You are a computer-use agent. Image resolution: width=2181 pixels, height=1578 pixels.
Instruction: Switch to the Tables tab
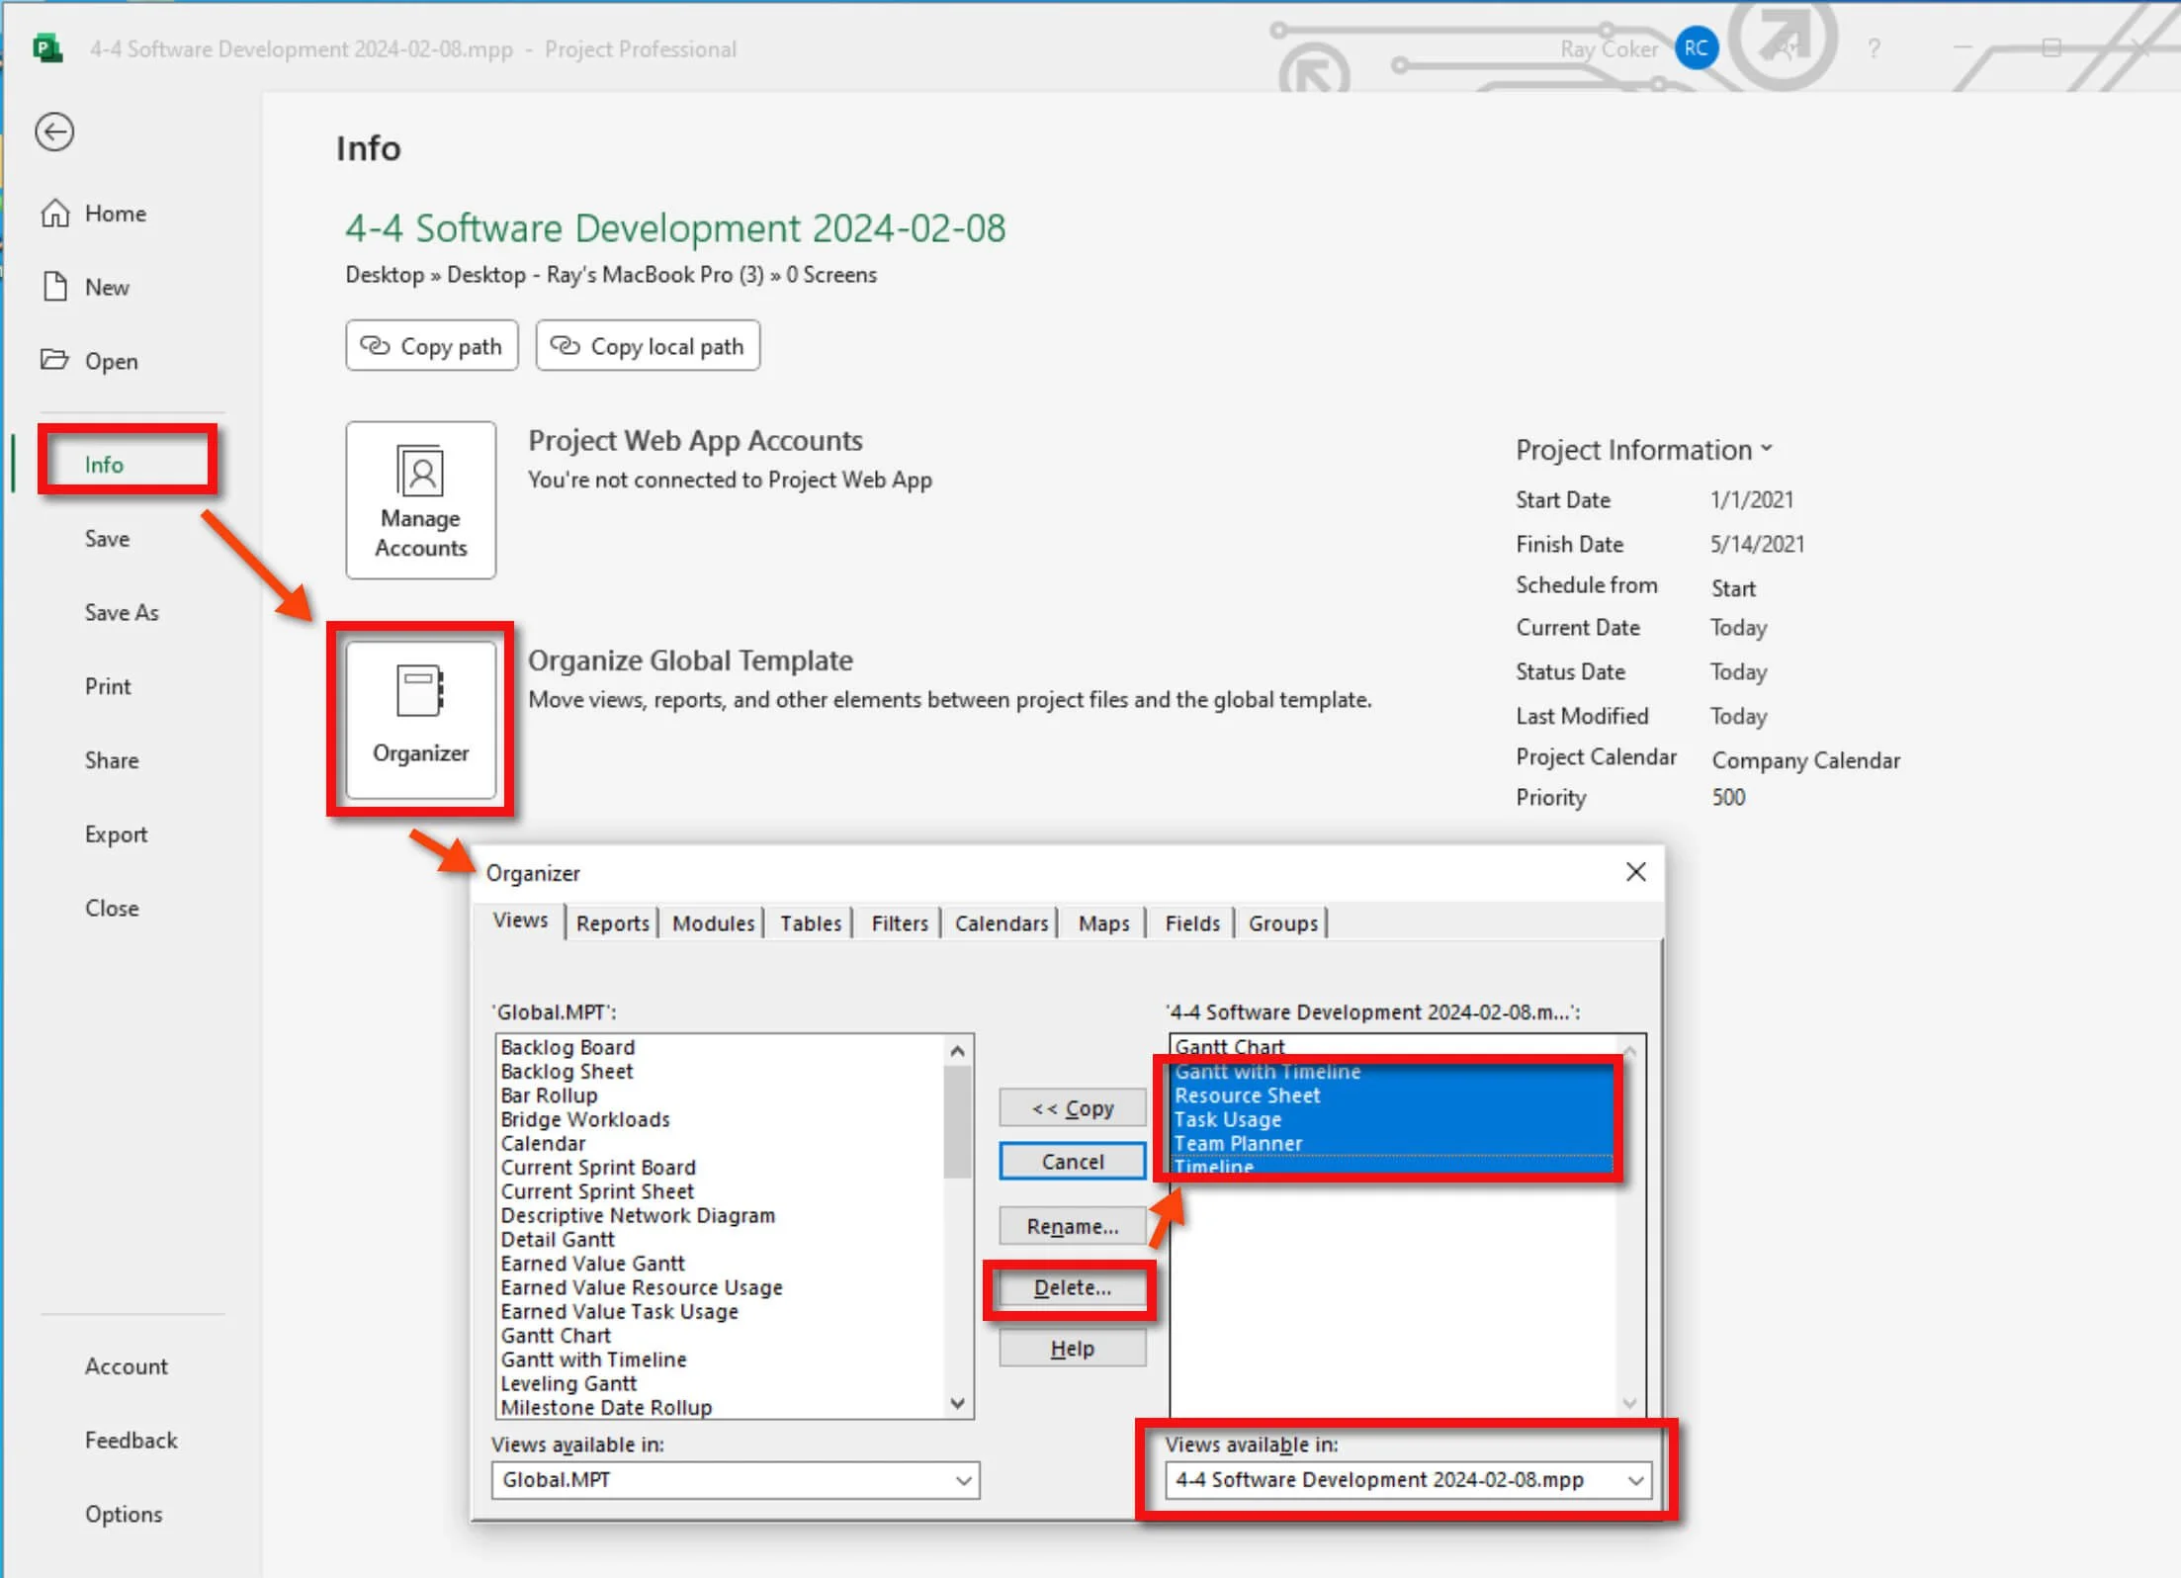click(810, 922)
